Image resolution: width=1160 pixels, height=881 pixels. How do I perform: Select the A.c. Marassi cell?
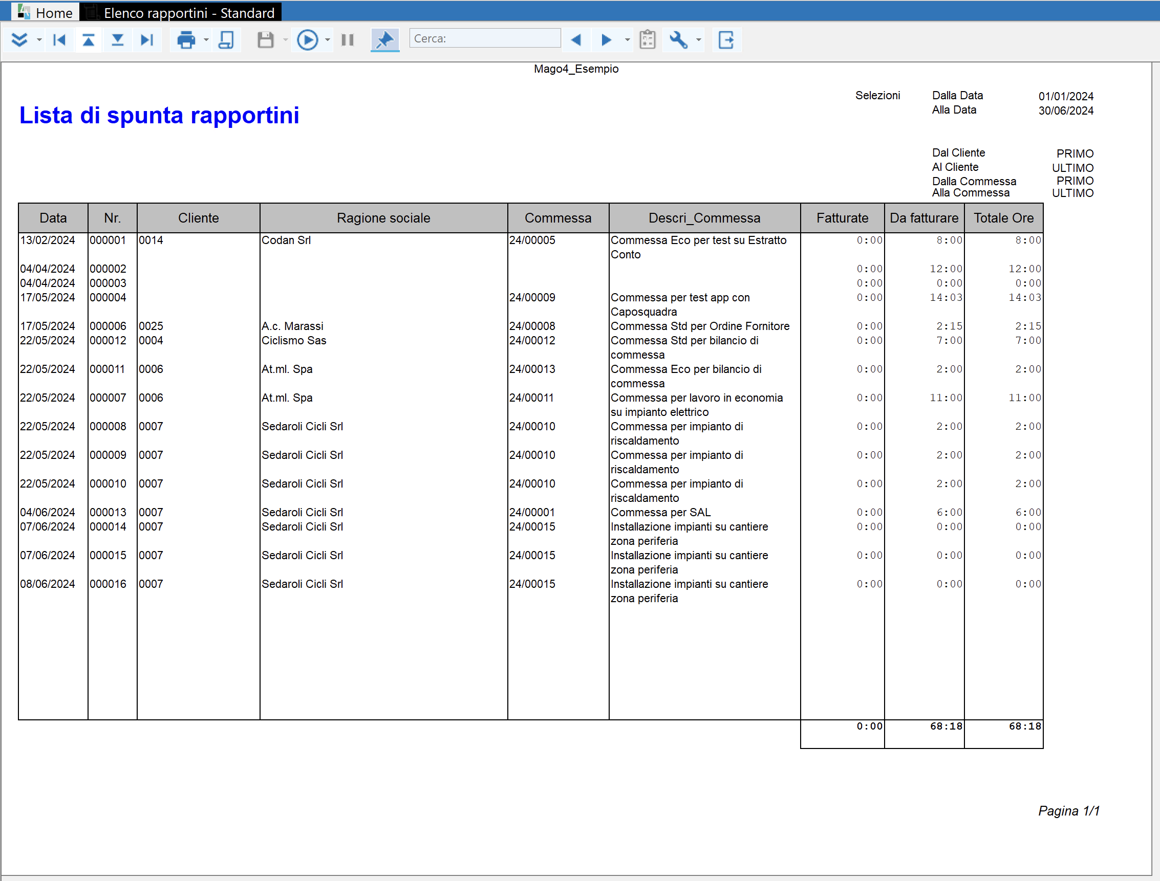(293, 326)
